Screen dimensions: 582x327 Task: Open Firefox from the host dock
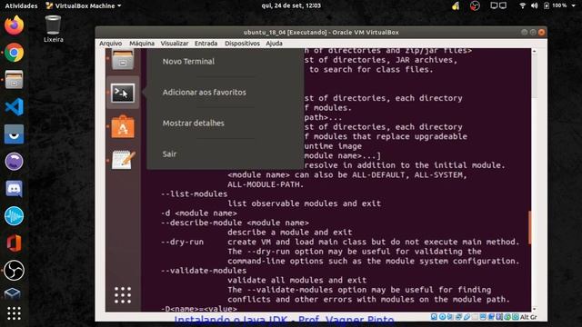[14, 25]
